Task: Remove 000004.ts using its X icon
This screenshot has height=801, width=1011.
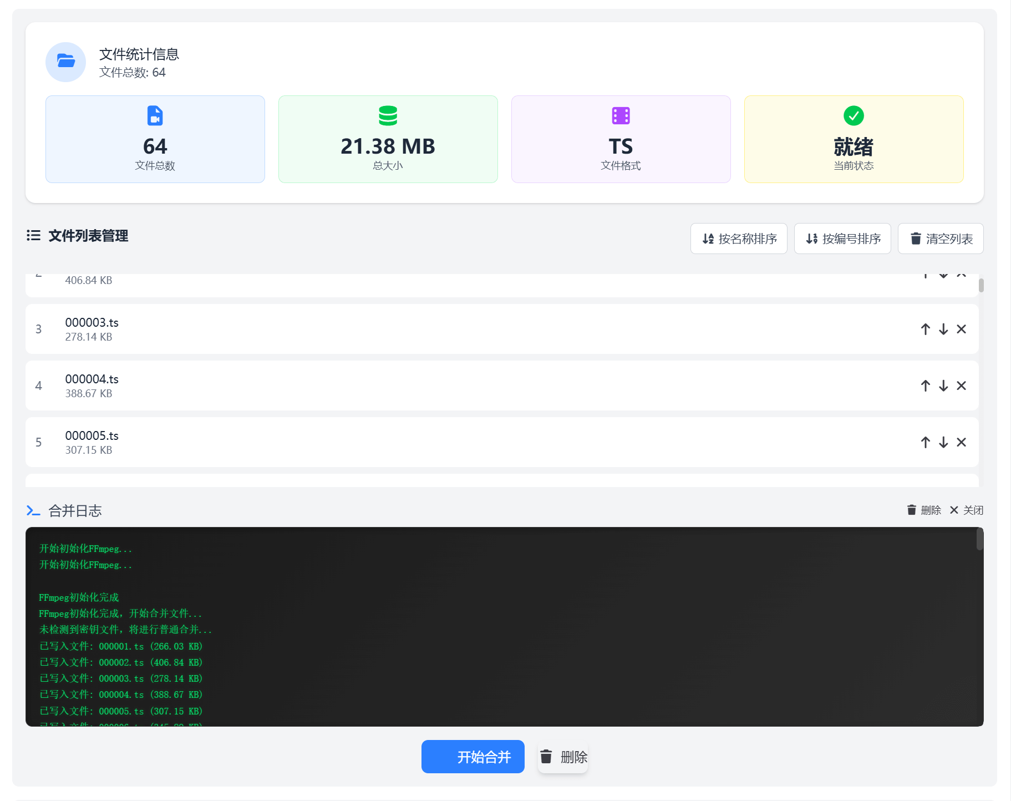Action: [962, 386]
